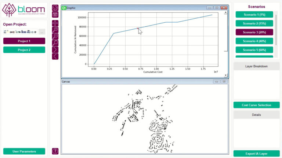Viewport: 282px width, 158px height.
Task: Browse for project with ellipsis button
Action: click(x=42, y=32)
